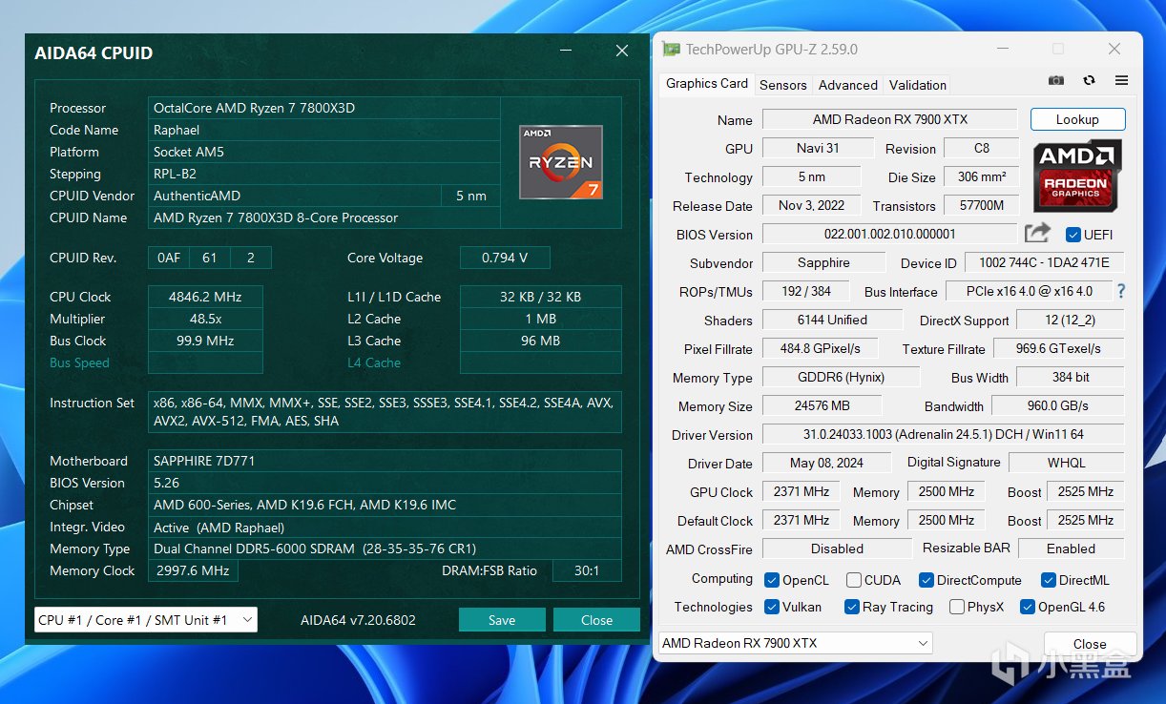This screenshot has height=704, width=1166.
Task: Click the BIOS share export icon
Action: [1037, 233]
